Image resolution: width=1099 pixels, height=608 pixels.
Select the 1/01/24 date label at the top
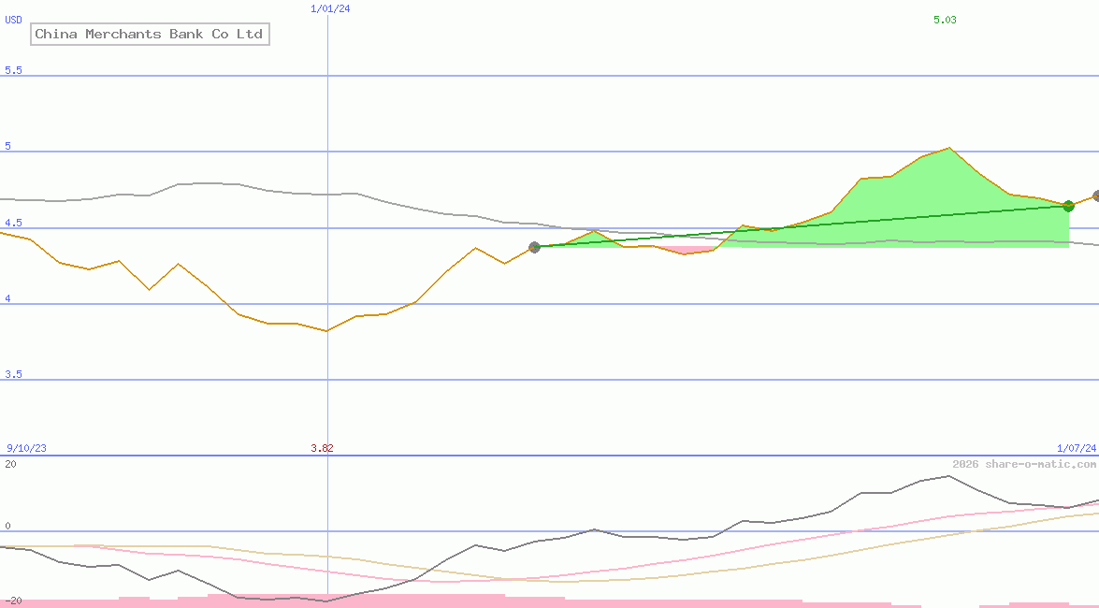(330, 8)
